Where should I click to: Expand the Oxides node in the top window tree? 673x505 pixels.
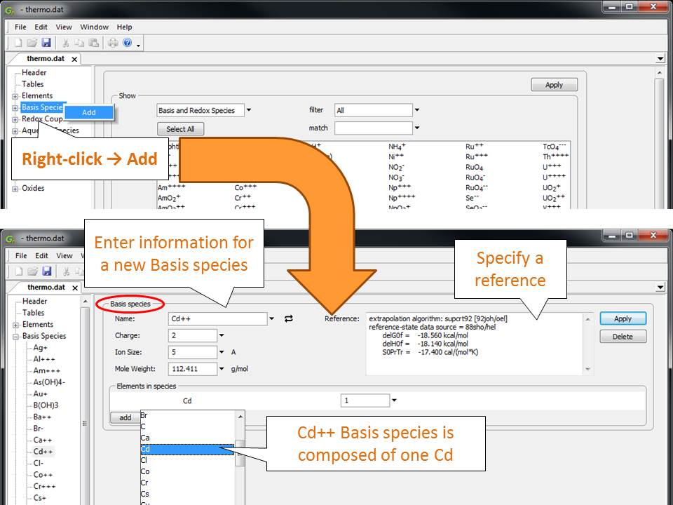15,189
